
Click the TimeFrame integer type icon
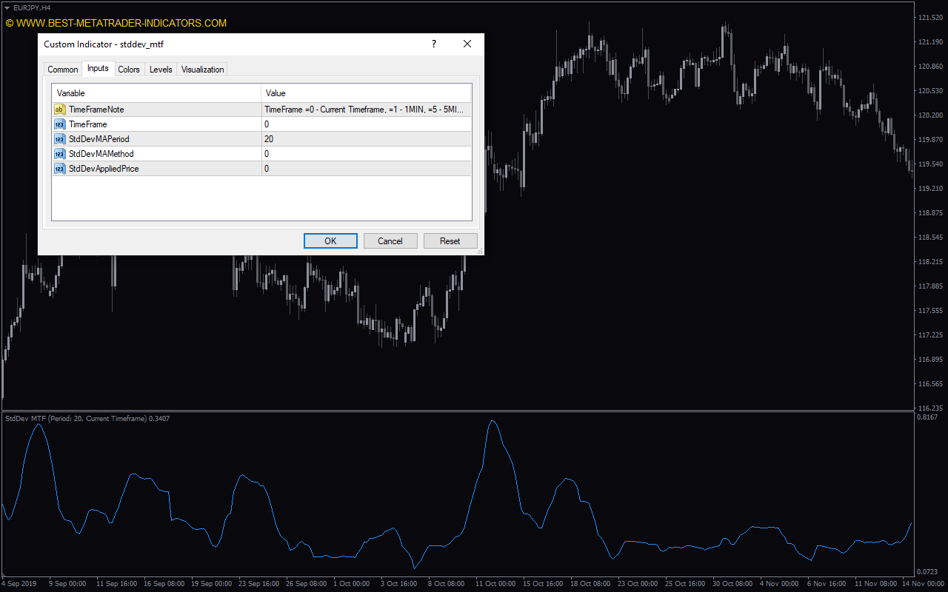60,124
